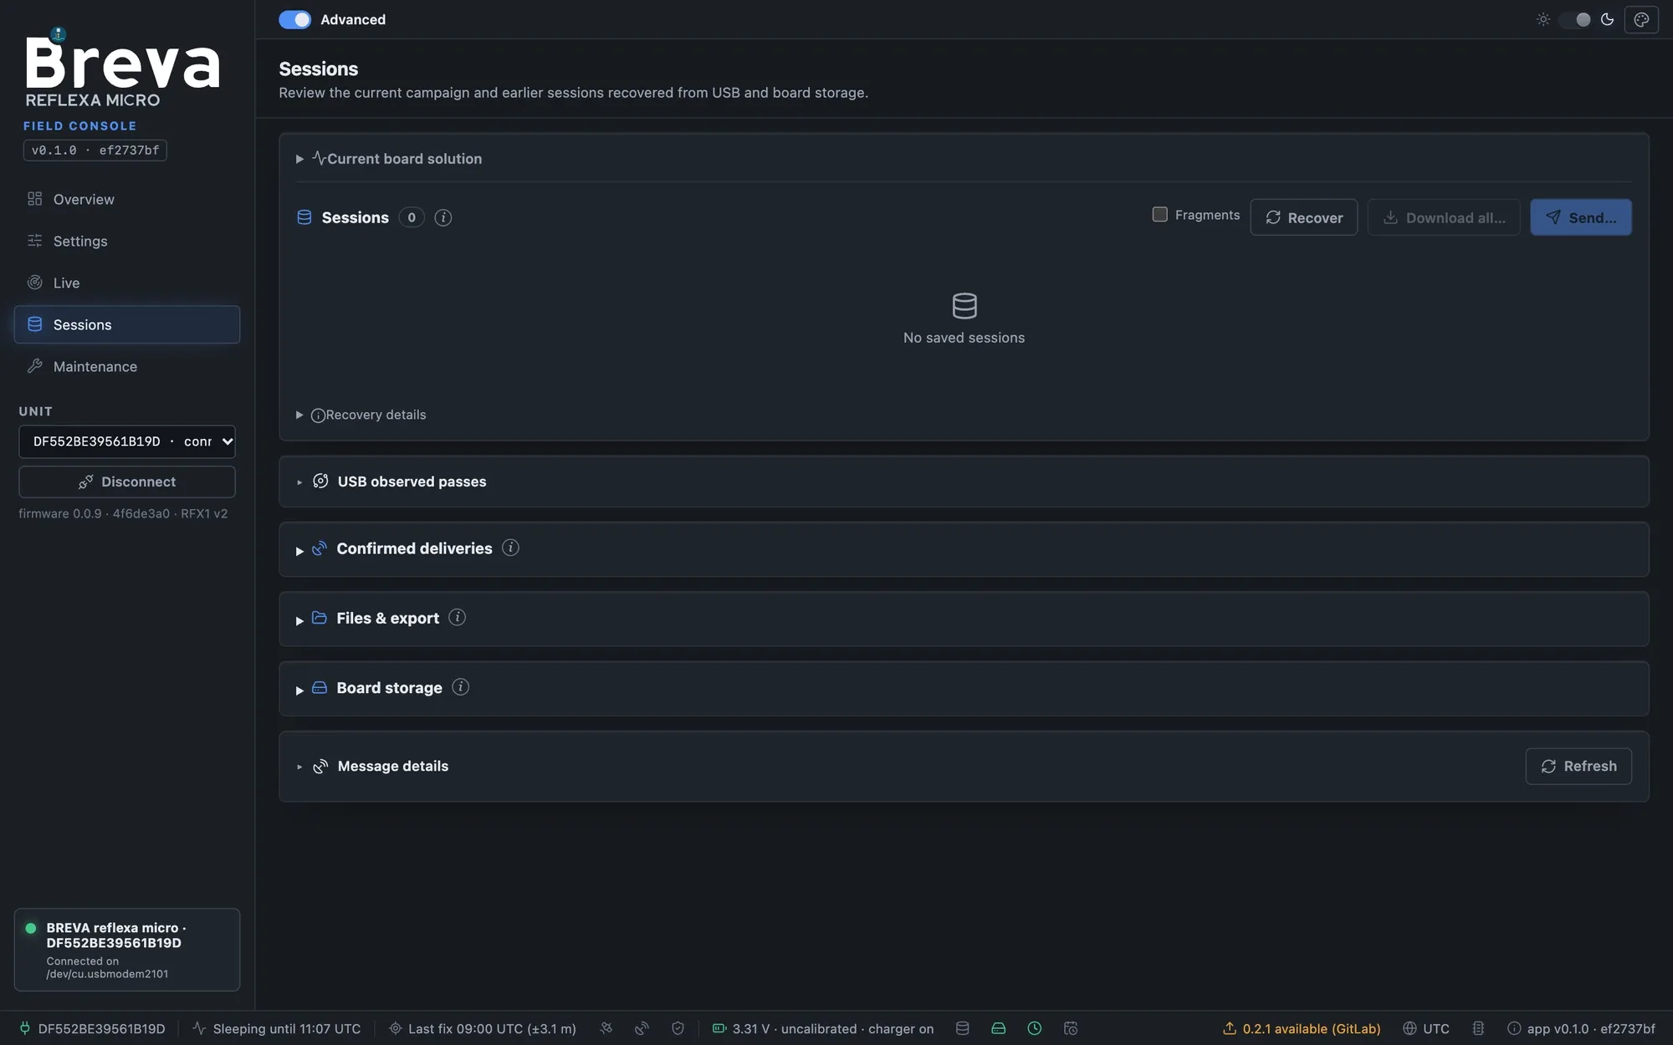
Task: Show info for Sessions count
Action: [x=443, y=217]
